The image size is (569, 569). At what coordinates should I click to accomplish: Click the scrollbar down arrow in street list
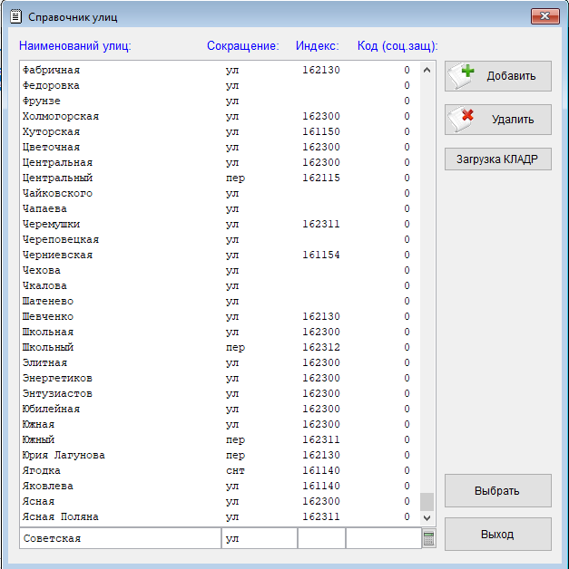click(x=428, y=517)
